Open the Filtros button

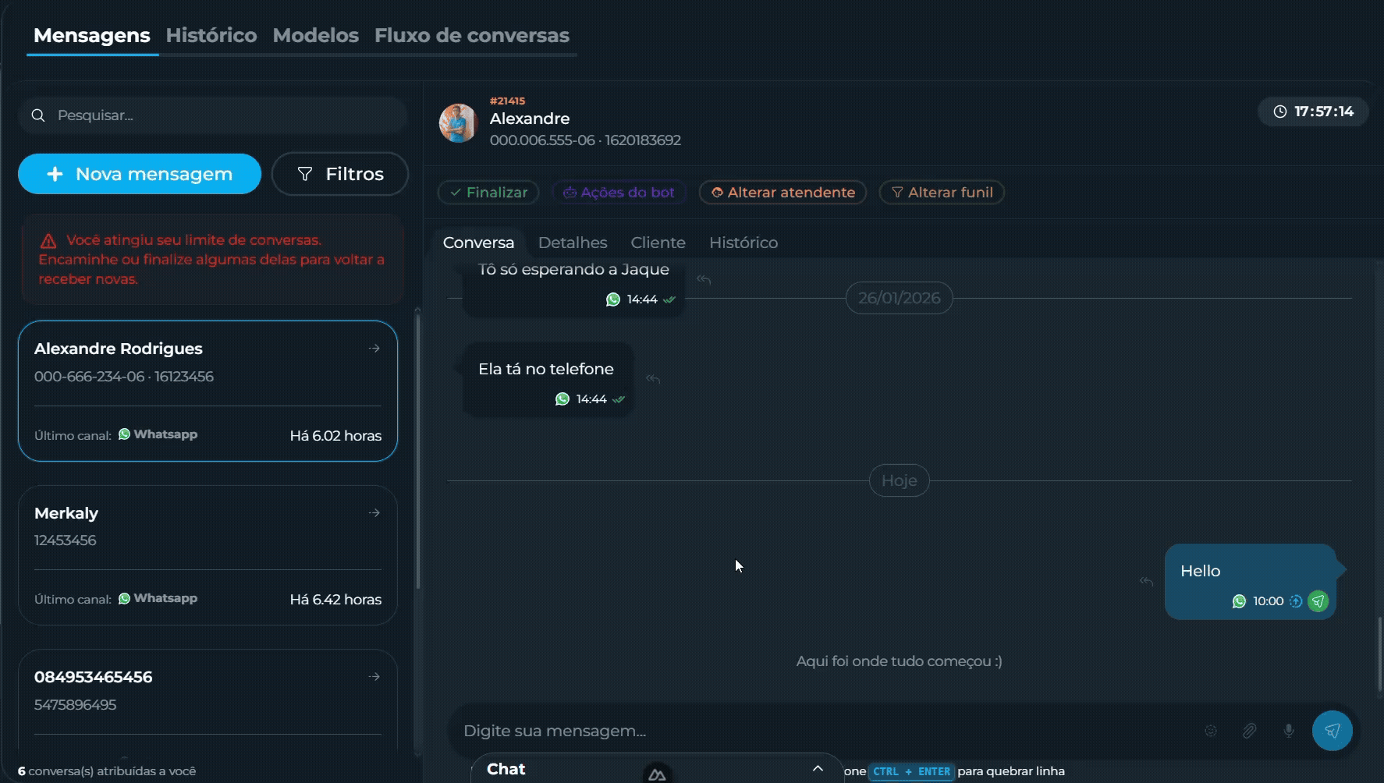click(x=340, y=174)
